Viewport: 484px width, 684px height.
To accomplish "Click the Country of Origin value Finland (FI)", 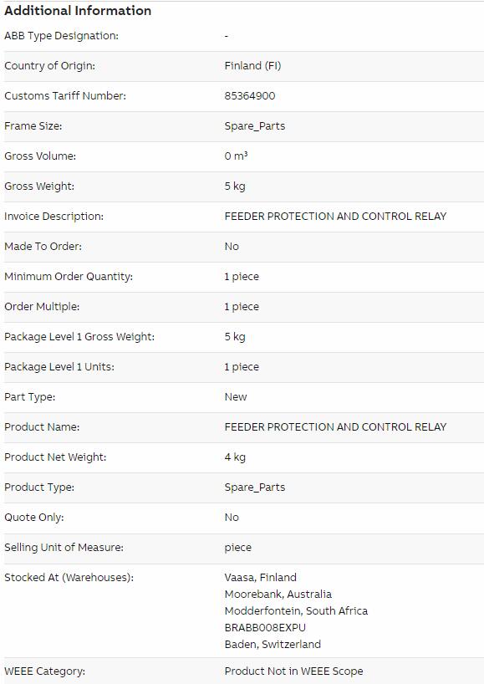I will tap(253, 65).
